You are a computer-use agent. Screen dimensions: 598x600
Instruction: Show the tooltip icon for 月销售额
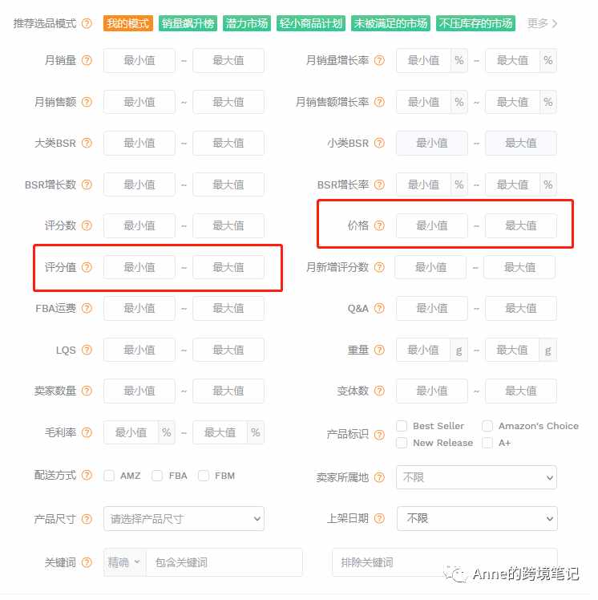[87, 102]
